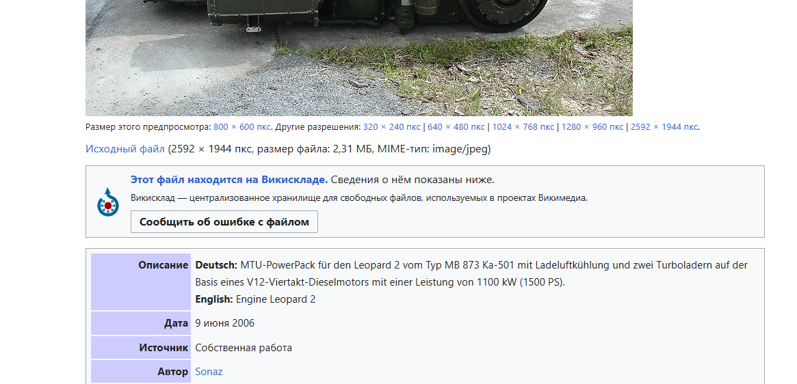Open the Исходный файл link

pos(125,149)
